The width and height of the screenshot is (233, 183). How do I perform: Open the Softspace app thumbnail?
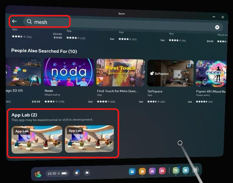pos(170,73)
